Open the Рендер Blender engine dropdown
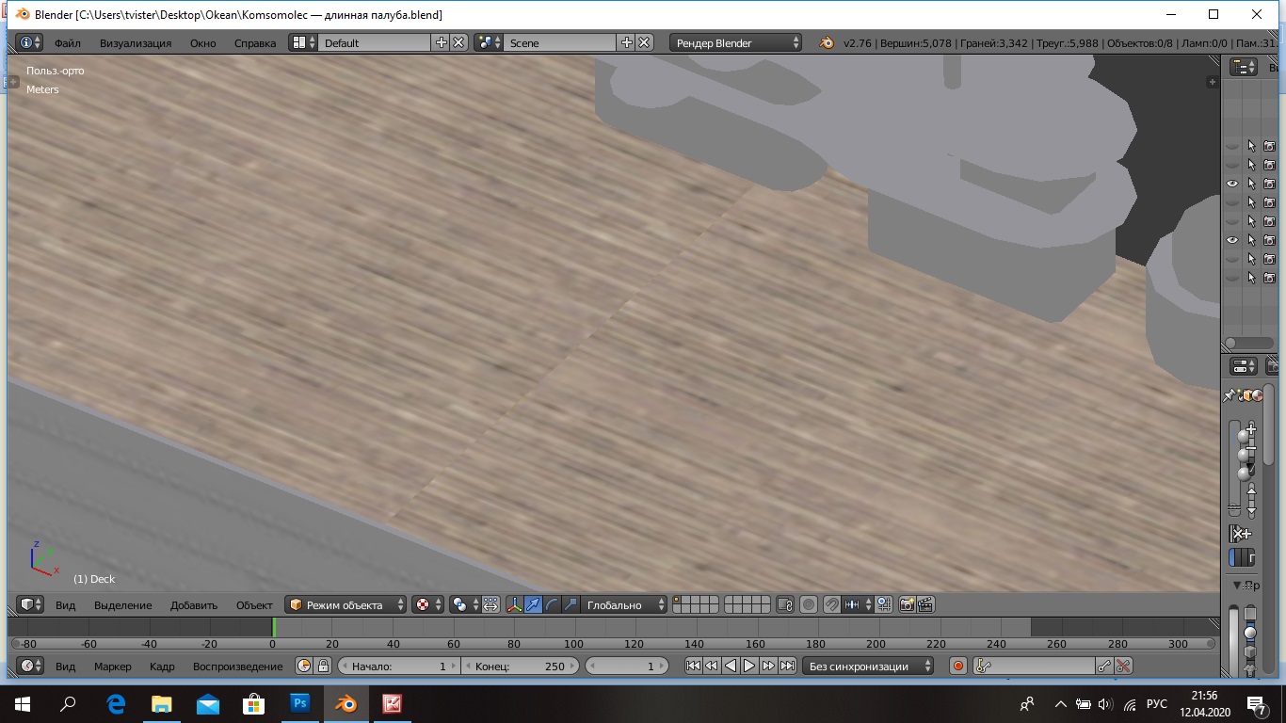The width and height of the screenshot is (1286, 723). (x=736, y=42)
